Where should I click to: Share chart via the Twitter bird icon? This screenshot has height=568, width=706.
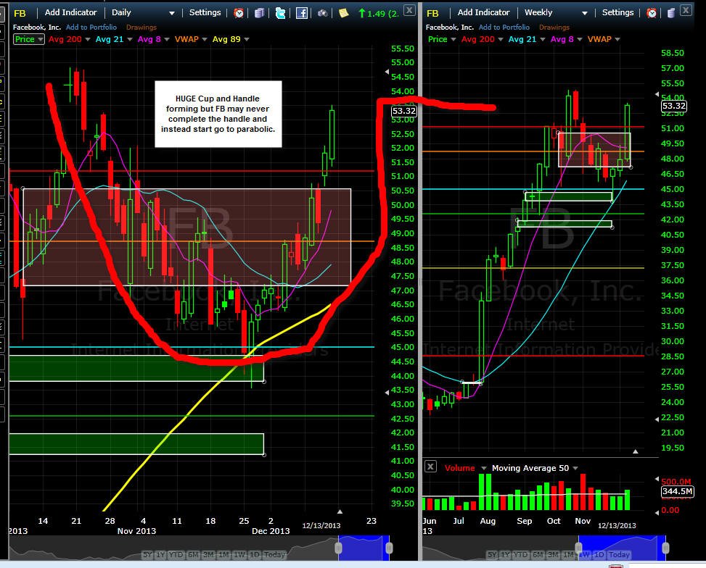(280, 13)
